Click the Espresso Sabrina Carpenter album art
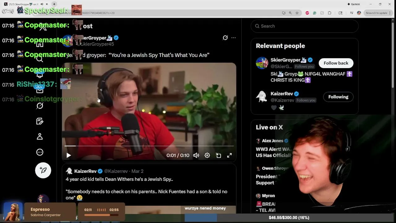Viewport: 396px width, 223px height. click(x=13, y=212)
